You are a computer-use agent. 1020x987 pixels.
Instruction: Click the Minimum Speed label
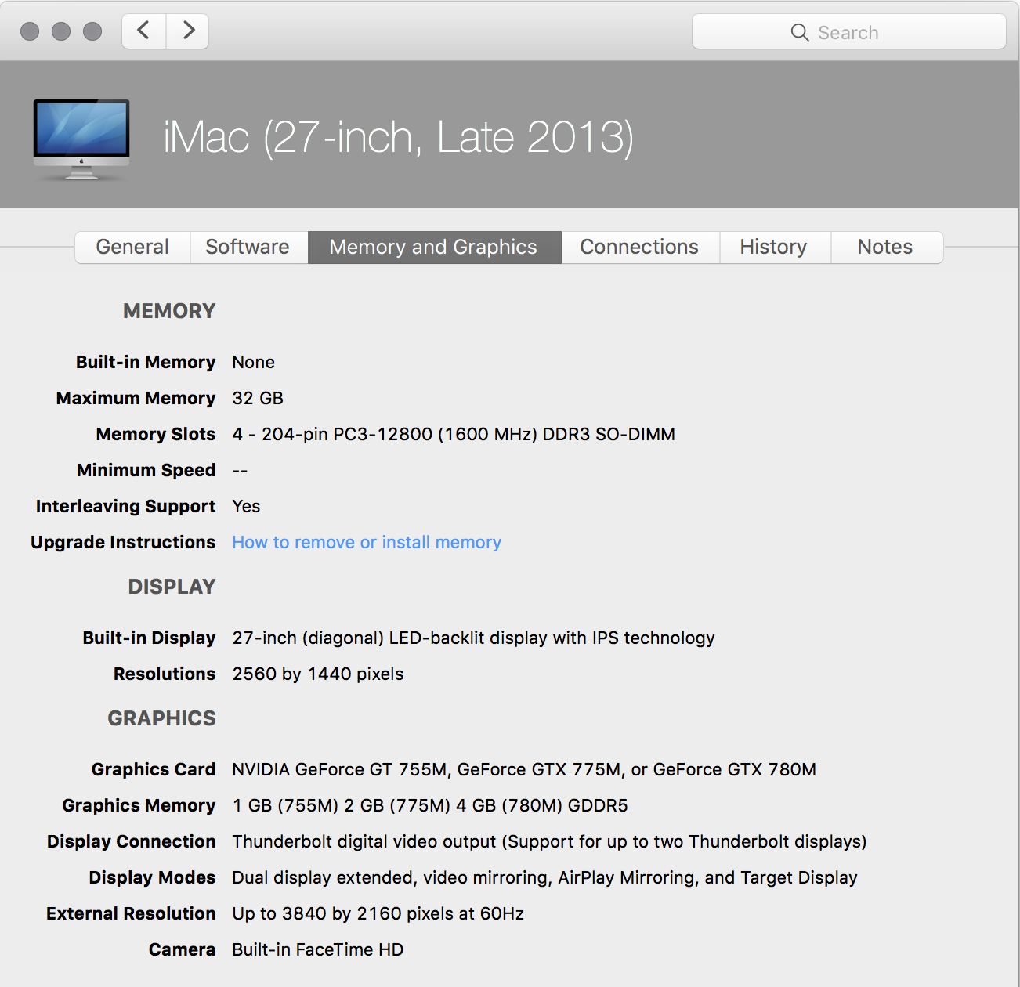click(146, 470)
